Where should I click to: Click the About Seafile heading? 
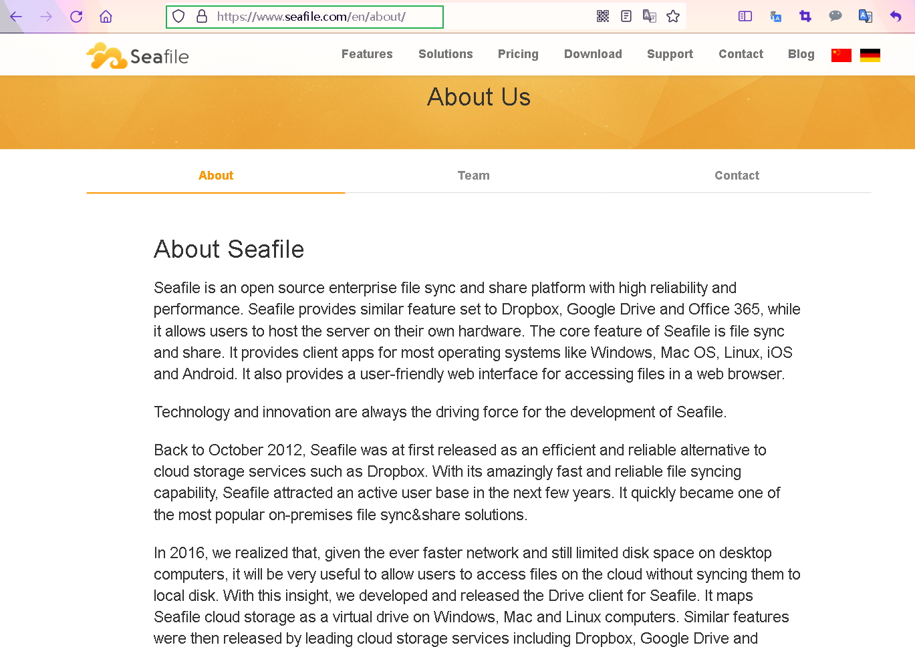(229, 250)
